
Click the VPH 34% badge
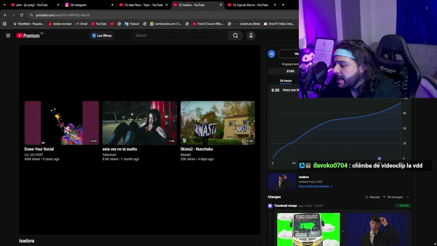coord(403,206)
